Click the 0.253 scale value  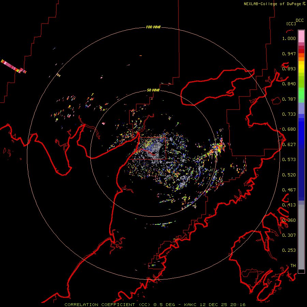point(289,250)
